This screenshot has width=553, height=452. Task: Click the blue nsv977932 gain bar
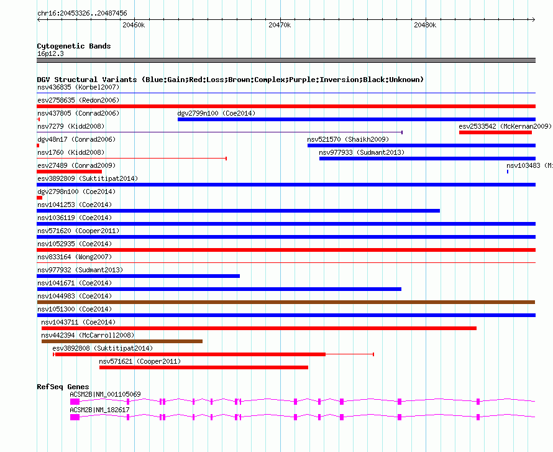(x=138, y=276)
